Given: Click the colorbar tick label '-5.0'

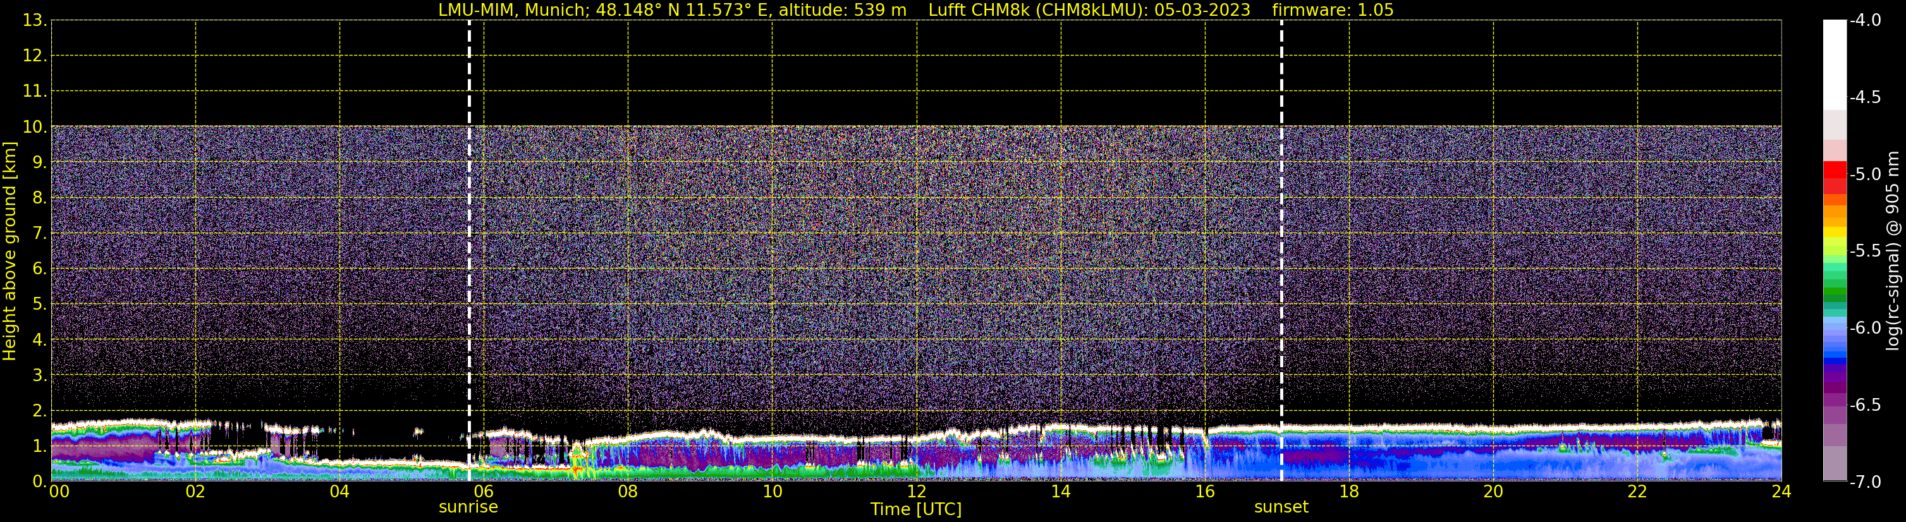Looking at the screenshot, I should point(1864,174).
